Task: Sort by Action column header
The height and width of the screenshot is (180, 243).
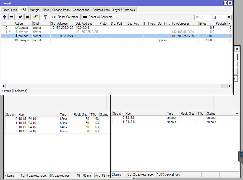Action: point(23,24)
